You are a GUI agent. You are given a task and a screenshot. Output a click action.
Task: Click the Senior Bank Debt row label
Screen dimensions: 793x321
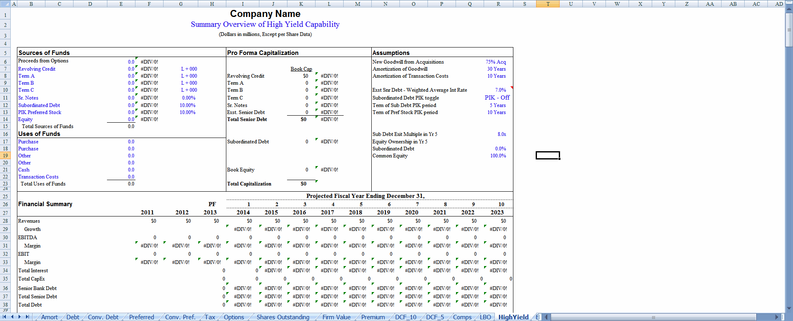coord(37,288)
